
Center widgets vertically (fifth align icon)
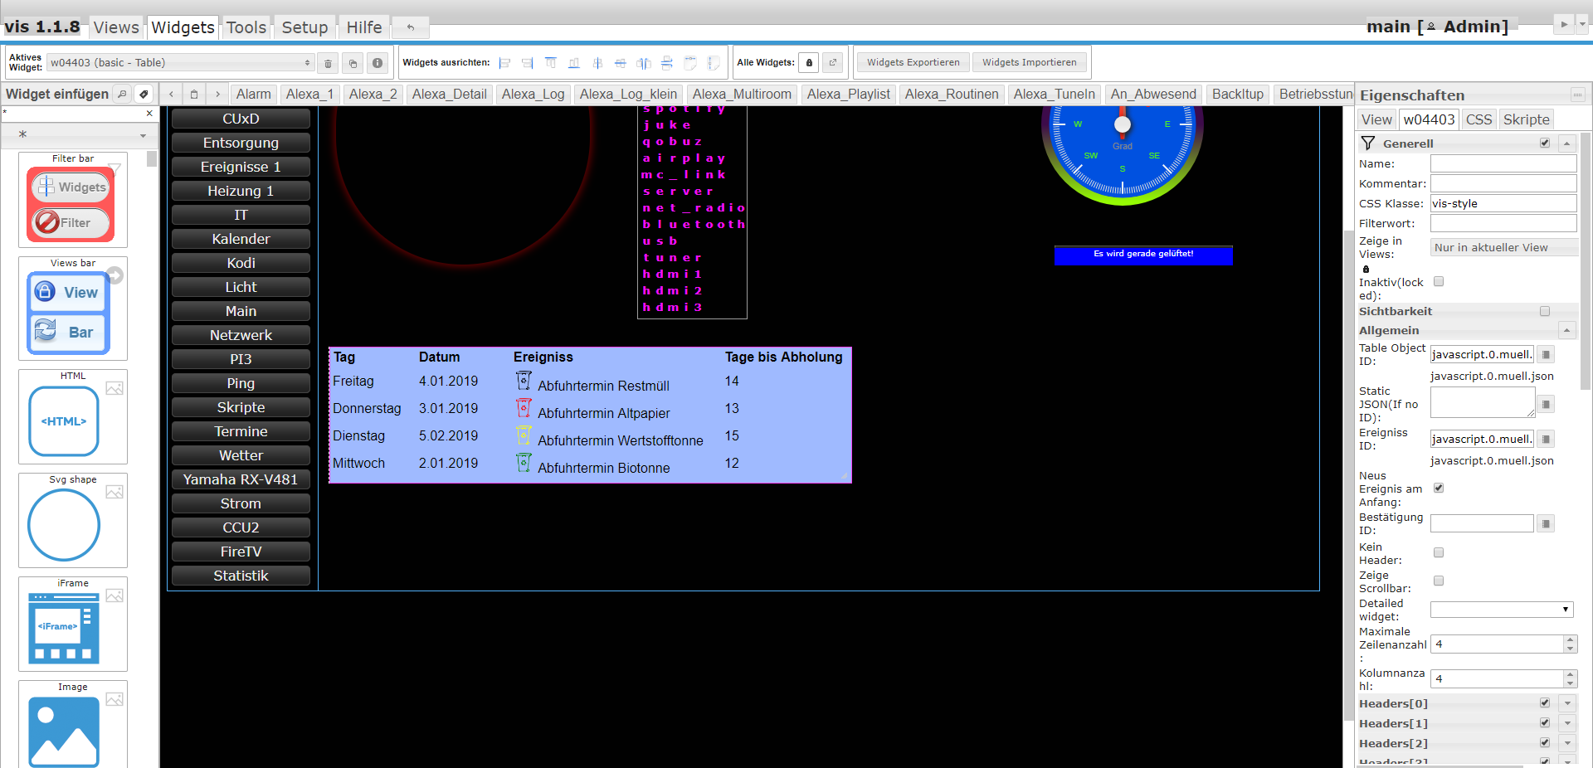pos(597,63)
